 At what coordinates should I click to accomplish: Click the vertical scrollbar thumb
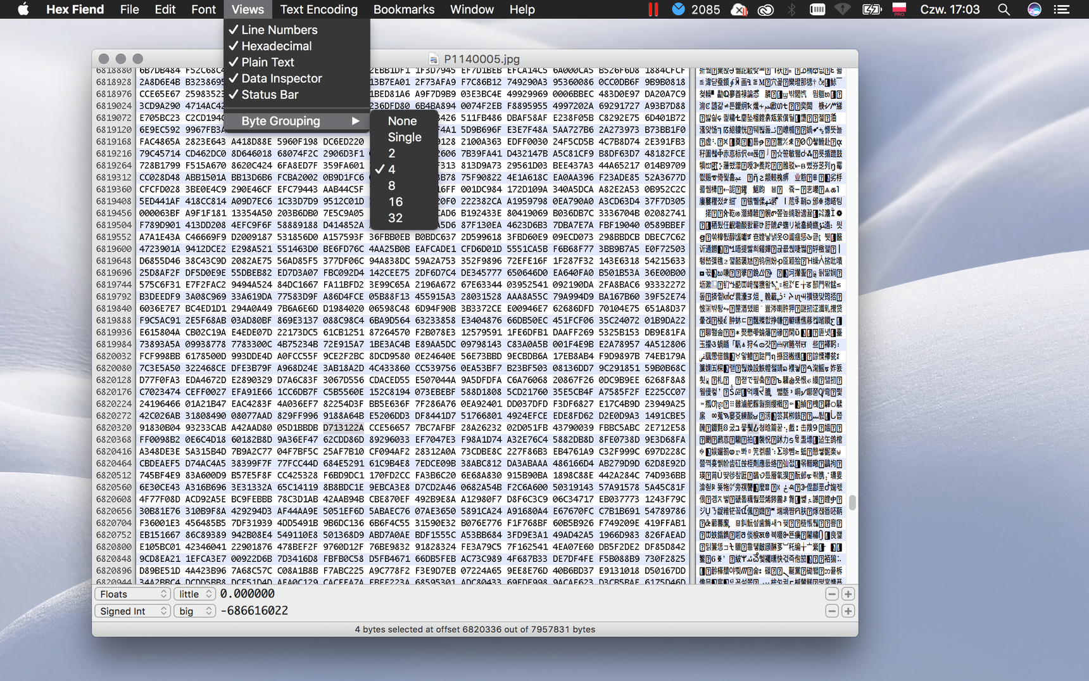(x=852, y=502)
